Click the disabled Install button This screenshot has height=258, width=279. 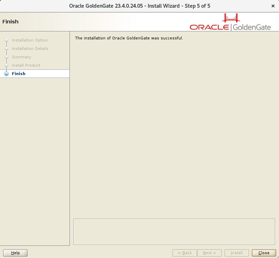tap(236, 253)
